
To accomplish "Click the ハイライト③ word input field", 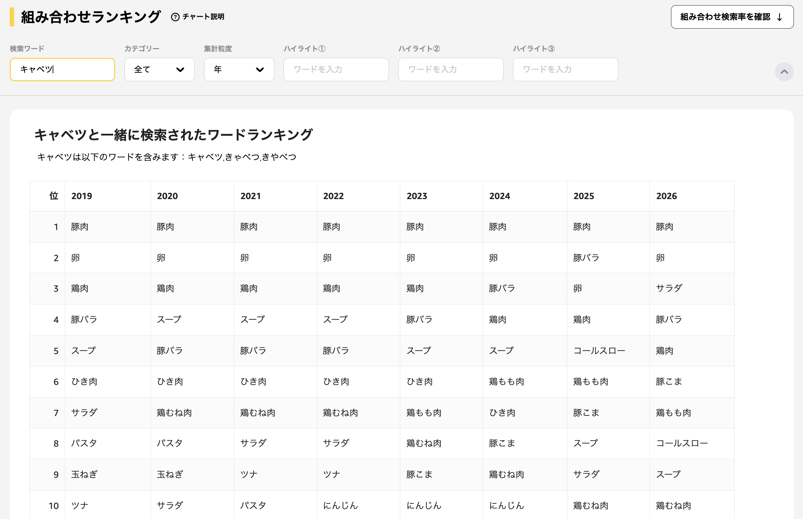I will [x=565, y=70].
